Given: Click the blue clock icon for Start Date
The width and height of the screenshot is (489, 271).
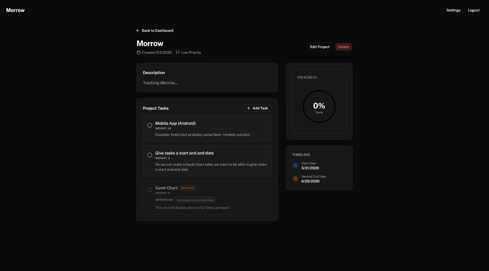Looking at the screenshot, I should [295, 165].
